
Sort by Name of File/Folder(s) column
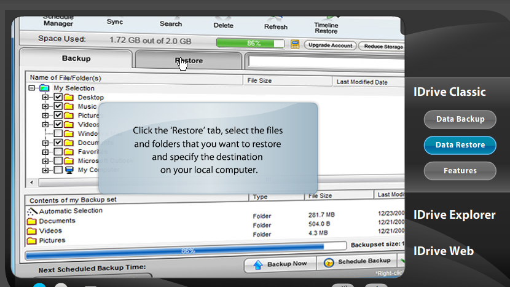(134, 78)
